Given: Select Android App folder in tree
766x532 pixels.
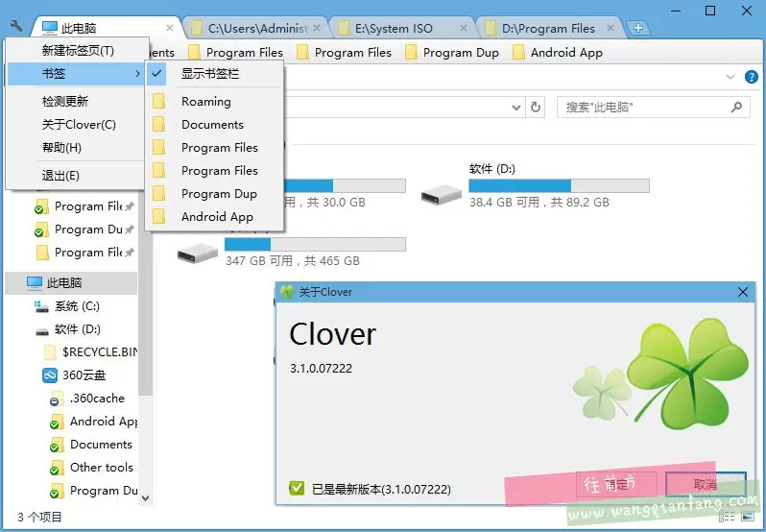Looking at the screenshot, I should pyautogui.click(x=104, y=422).
